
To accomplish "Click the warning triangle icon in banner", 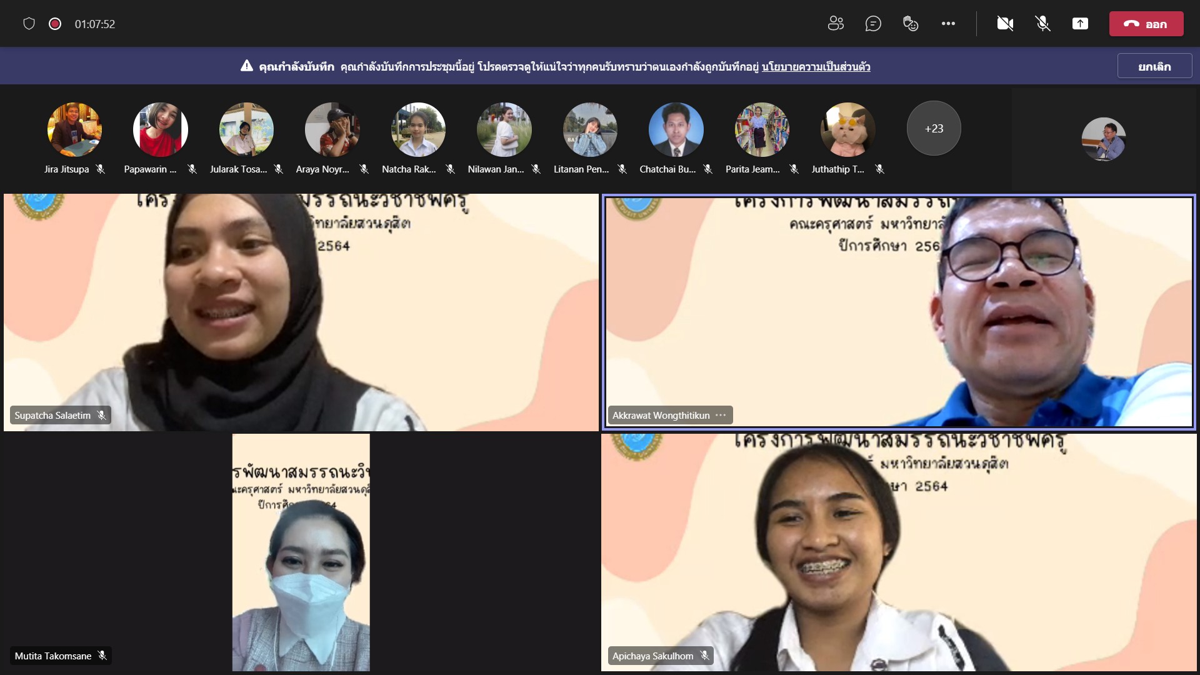I will point(247,66).
